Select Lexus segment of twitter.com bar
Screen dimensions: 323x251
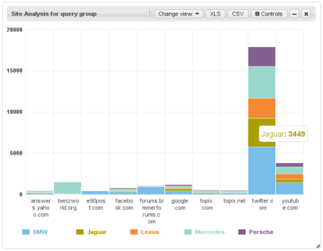click(x=262, y=108)
